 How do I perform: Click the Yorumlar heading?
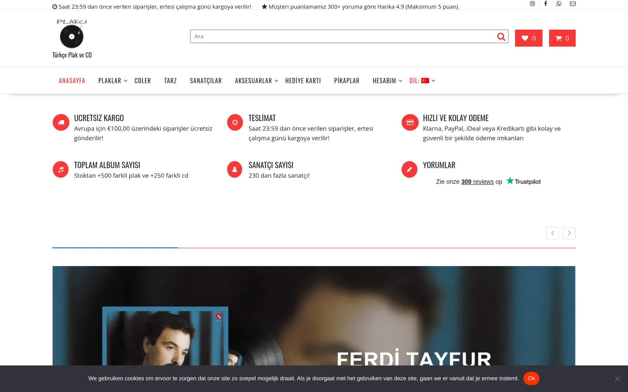click(439, 165)
